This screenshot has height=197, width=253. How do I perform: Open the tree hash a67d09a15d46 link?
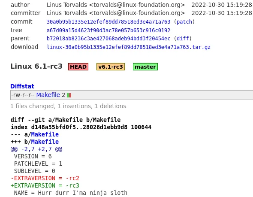point(108,30)
